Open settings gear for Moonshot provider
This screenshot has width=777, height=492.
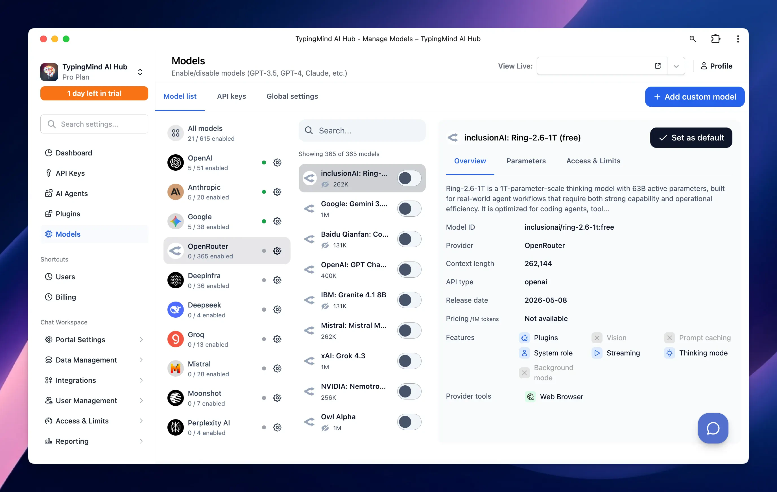(277, 398)
